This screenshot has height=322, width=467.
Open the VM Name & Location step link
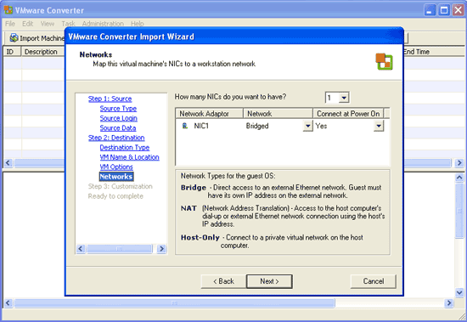point(130,157)
